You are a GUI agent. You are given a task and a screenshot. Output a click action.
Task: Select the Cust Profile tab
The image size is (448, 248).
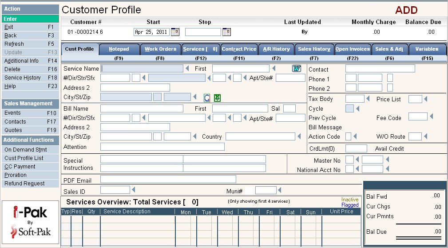[79, 49]
